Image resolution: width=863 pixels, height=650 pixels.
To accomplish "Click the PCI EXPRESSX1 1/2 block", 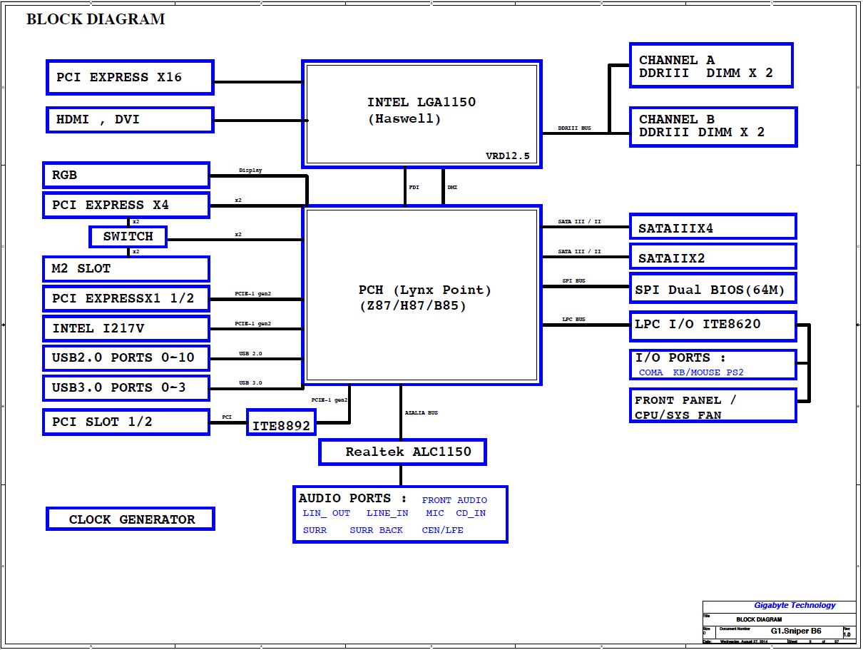I will coord(126,298).
